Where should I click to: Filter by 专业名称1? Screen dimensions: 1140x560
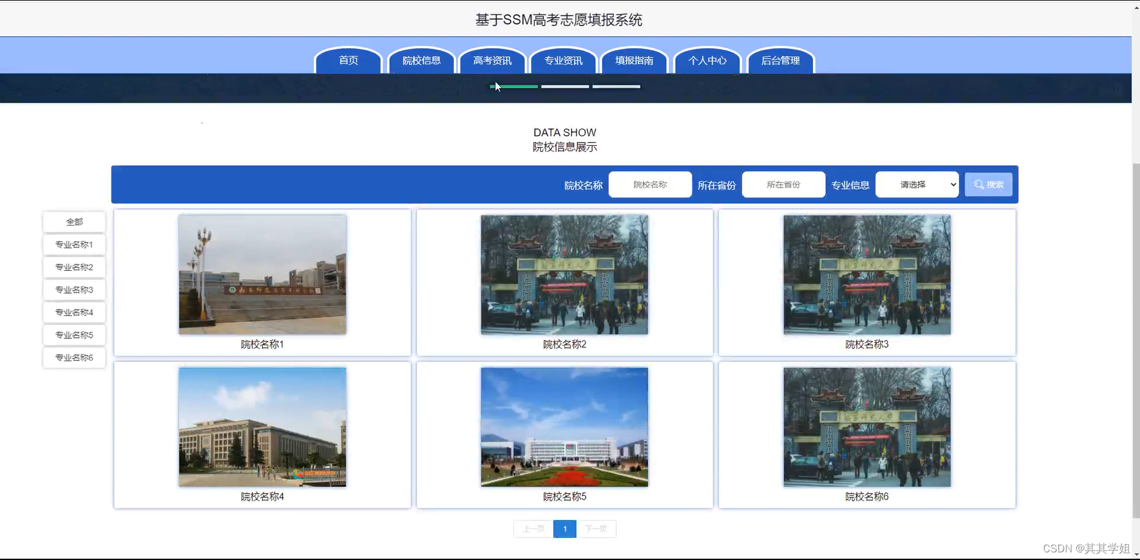tap(74, 245)
